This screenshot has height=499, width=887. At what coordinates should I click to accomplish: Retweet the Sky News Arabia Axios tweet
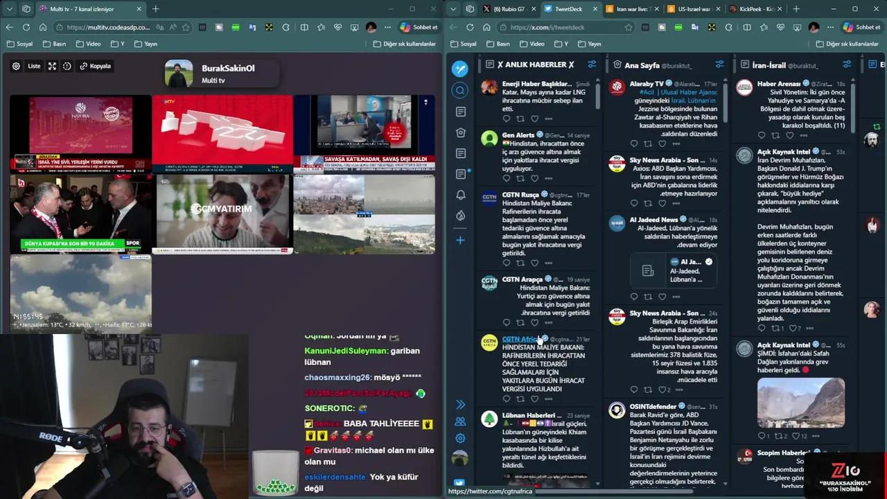648,204
